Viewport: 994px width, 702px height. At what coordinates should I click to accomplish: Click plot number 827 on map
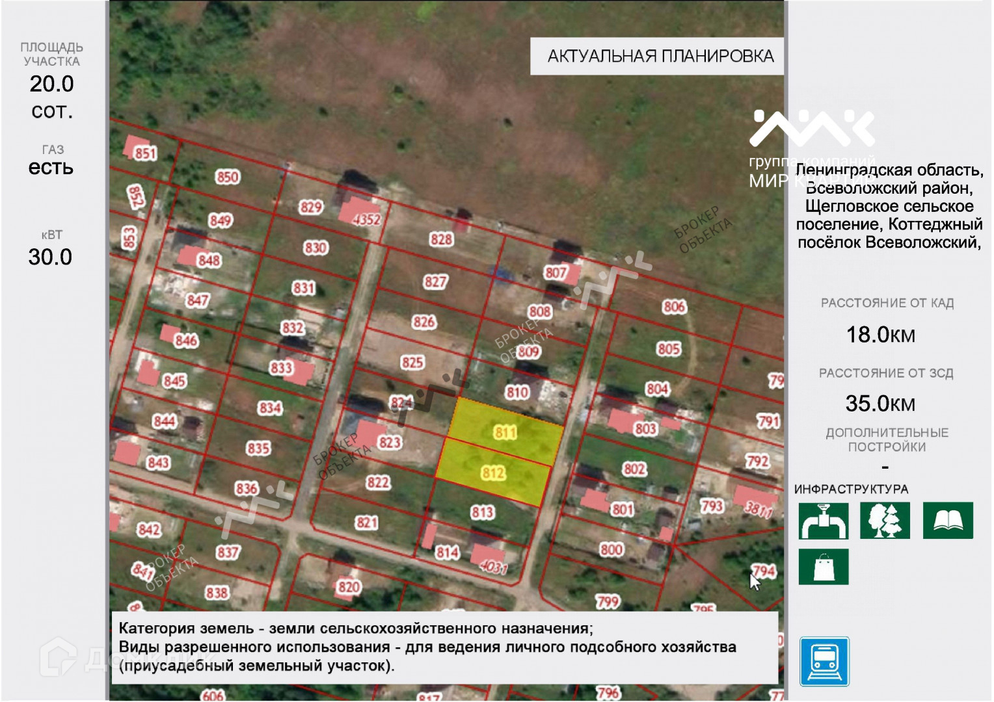click(435, 281)
